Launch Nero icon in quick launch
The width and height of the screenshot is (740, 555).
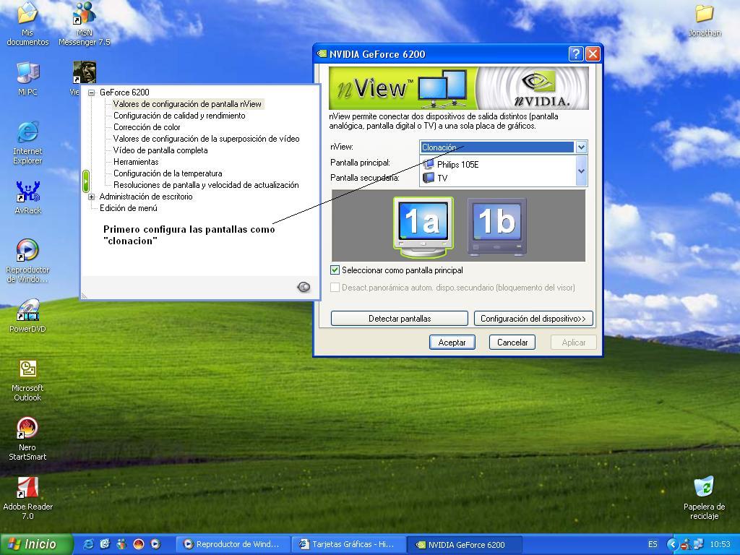tap(139, 544)
